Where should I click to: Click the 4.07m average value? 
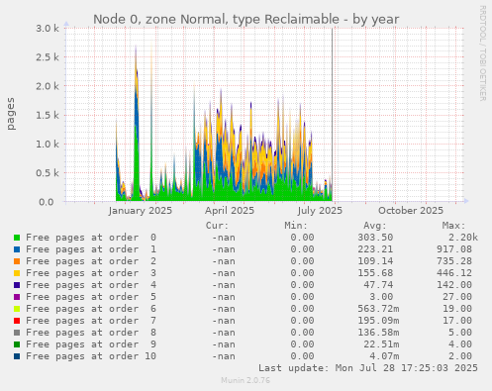tap(384, 356)
